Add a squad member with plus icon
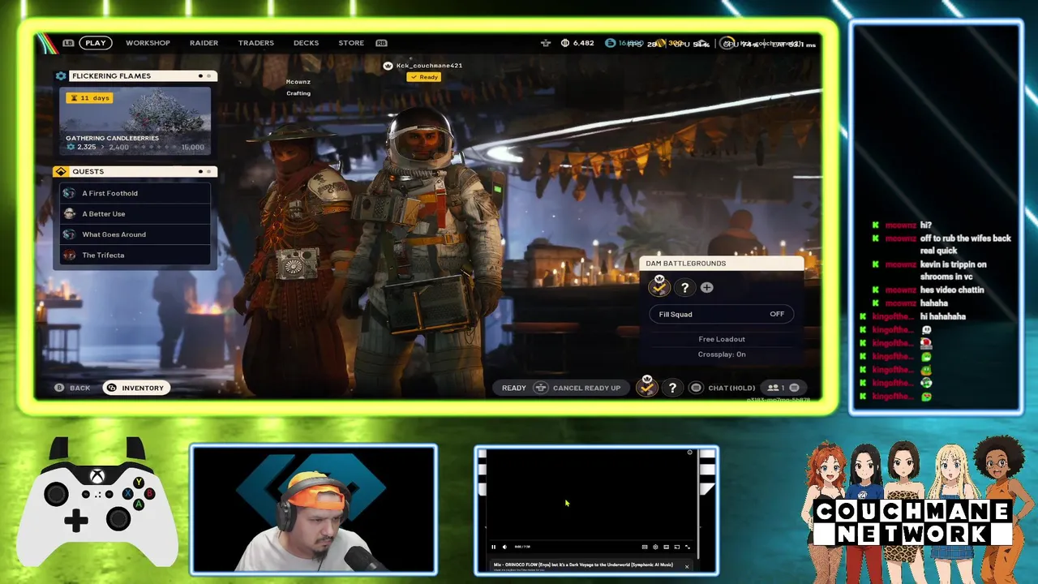Viewport: 1038px width, 584px height. (x=707, y=288)
